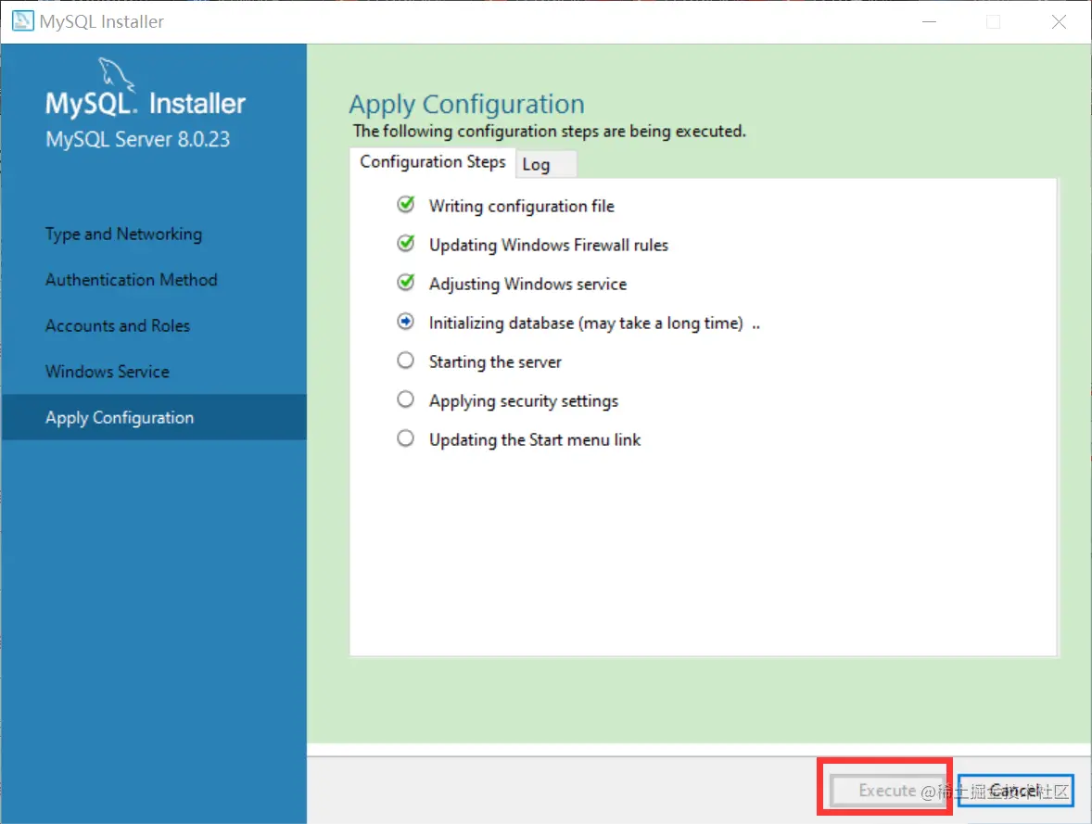Click green check beside Updating Windows Firewall rules

tap(405, 243)
